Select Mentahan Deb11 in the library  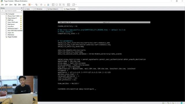click(x=13, y=29)
